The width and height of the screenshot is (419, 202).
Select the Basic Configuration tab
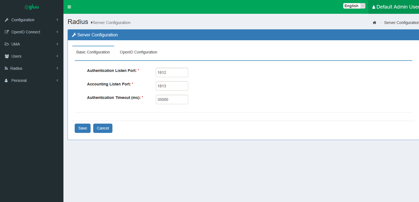coord(93,52)
